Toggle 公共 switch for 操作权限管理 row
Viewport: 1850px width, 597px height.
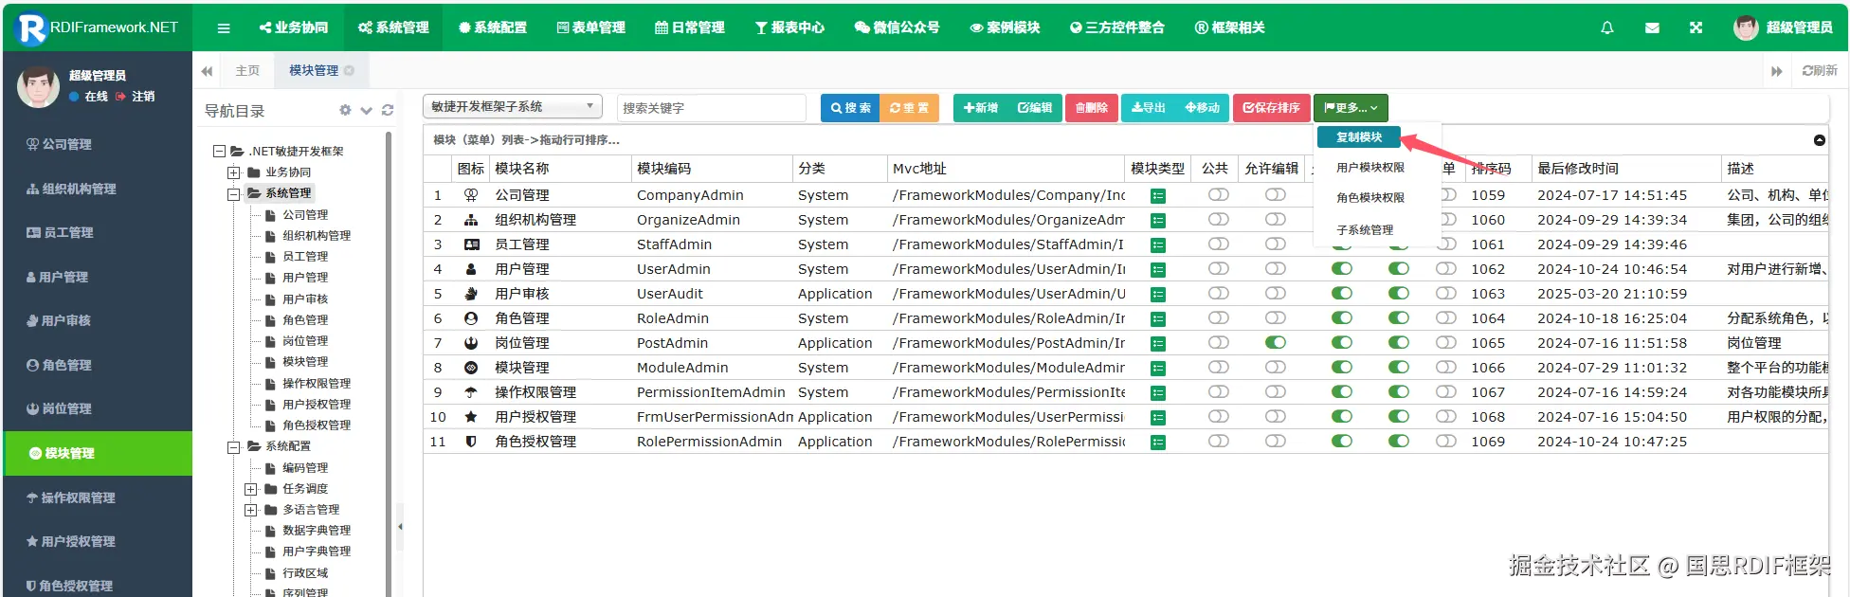(x=1219, y=391)
